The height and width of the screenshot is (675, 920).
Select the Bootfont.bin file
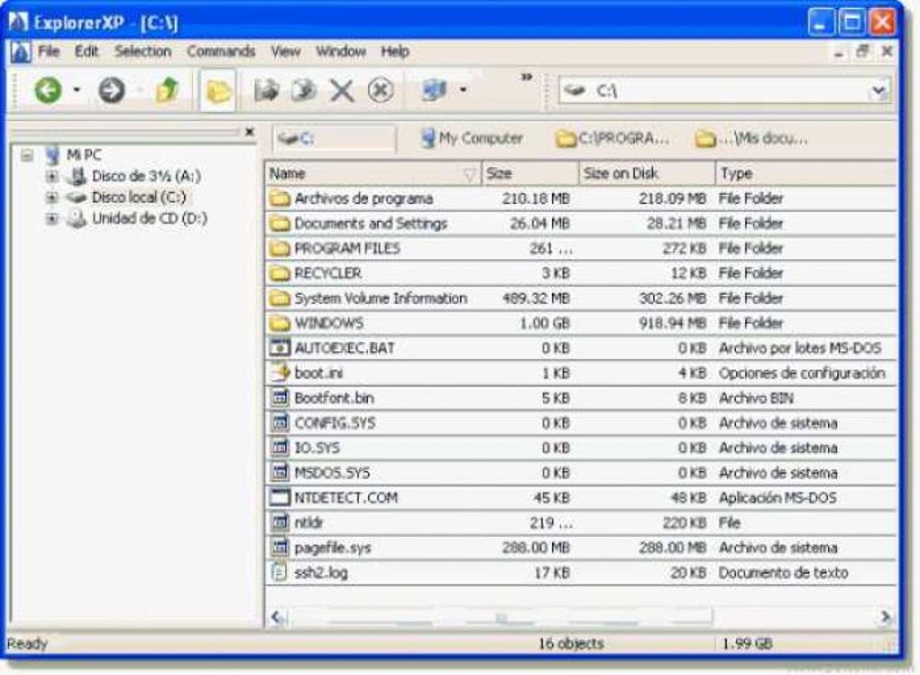point(335,399)
